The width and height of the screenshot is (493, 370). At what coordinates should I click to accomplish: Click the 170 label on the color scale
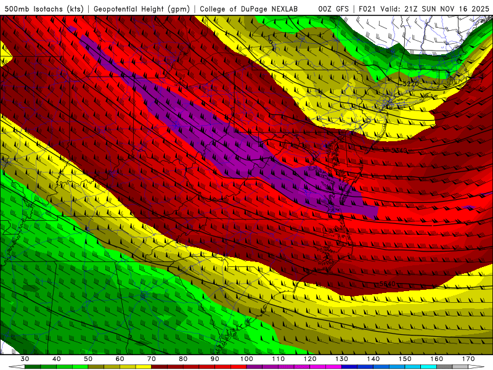pyautogui.click(x=468, y=359)
